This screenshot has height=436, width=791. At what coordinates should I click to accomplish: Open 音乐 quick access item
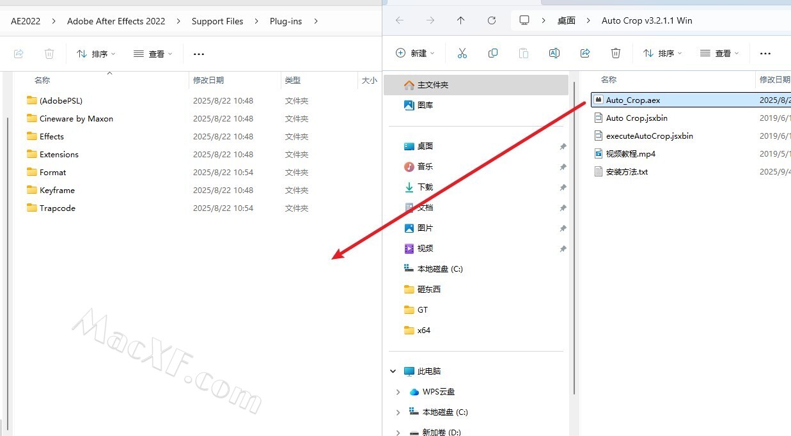click(x=419, y=166)
